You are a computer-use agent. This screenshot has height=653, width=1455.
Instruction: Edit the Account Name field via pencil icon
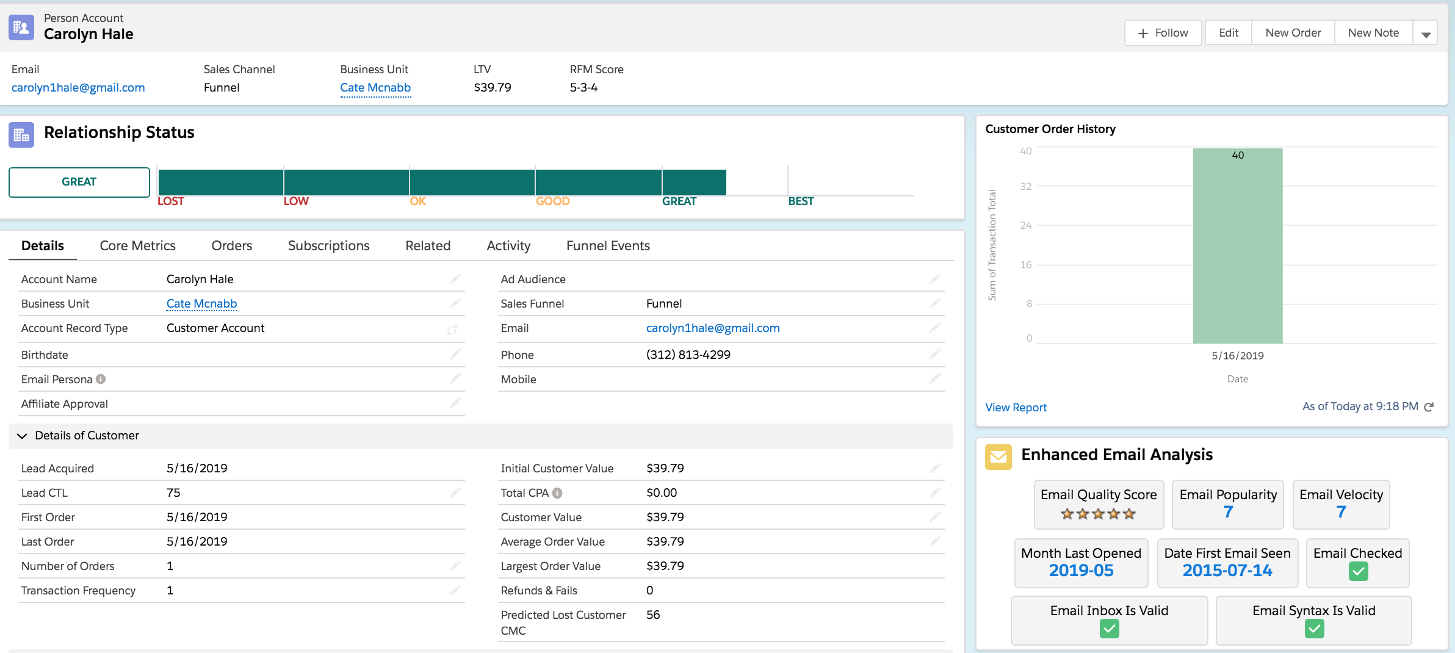(455, 279)
